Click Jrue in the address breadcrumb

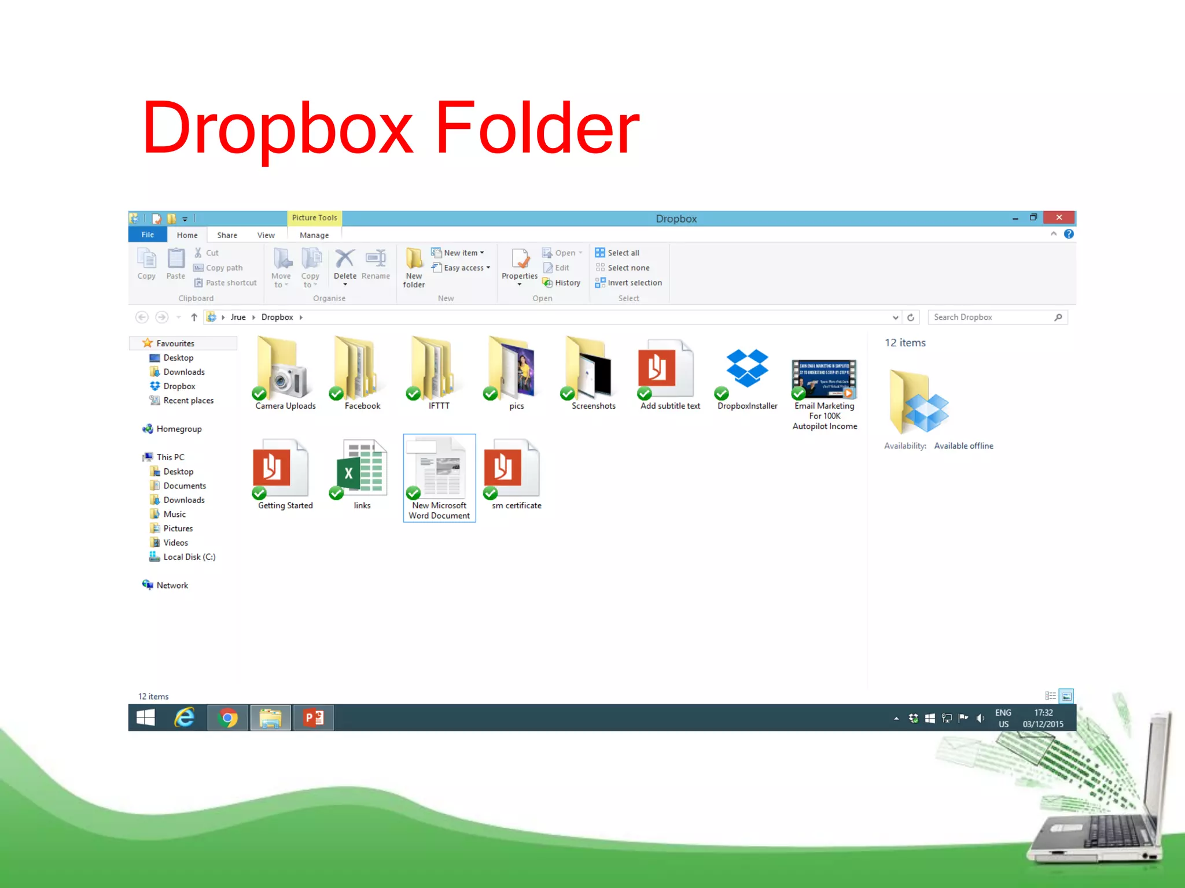[238, 317]
